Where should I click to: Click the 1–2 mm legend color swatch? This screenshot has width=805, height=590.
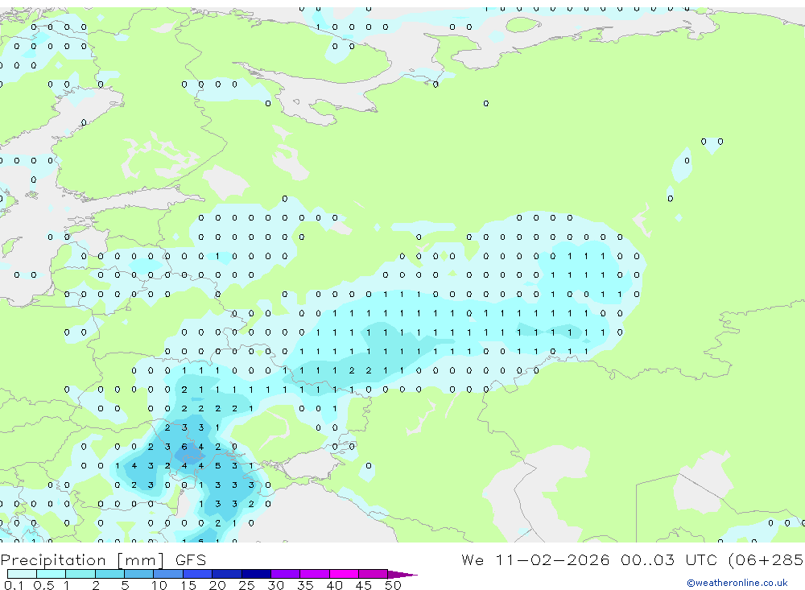point(80,574)
